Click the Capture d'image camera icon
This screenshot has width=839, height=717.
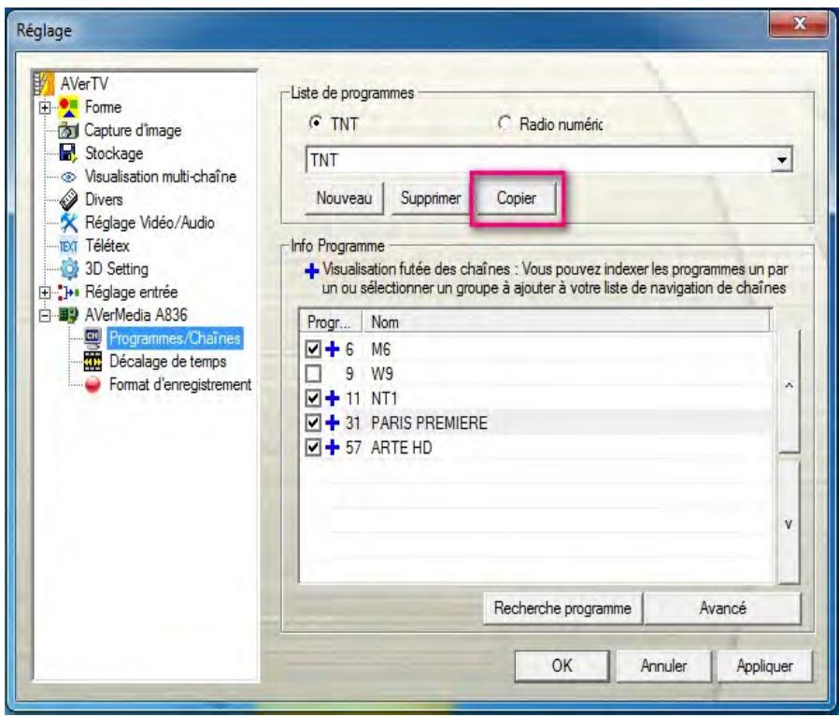point(68,131)
